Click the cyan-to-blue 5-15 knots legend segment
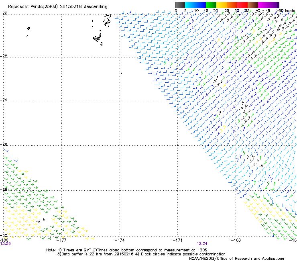Viewport: 297px width, 261px height. (x=195, y=5)
